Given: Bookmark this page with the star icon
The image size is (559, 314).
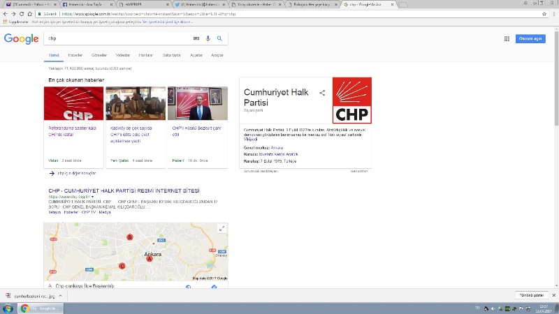Looking at the screenshot, I should coord(544,14).
